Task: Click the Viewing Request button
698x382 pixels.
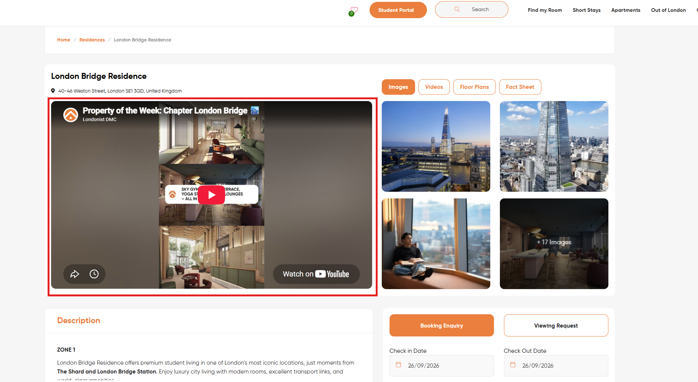Action: 556,325
